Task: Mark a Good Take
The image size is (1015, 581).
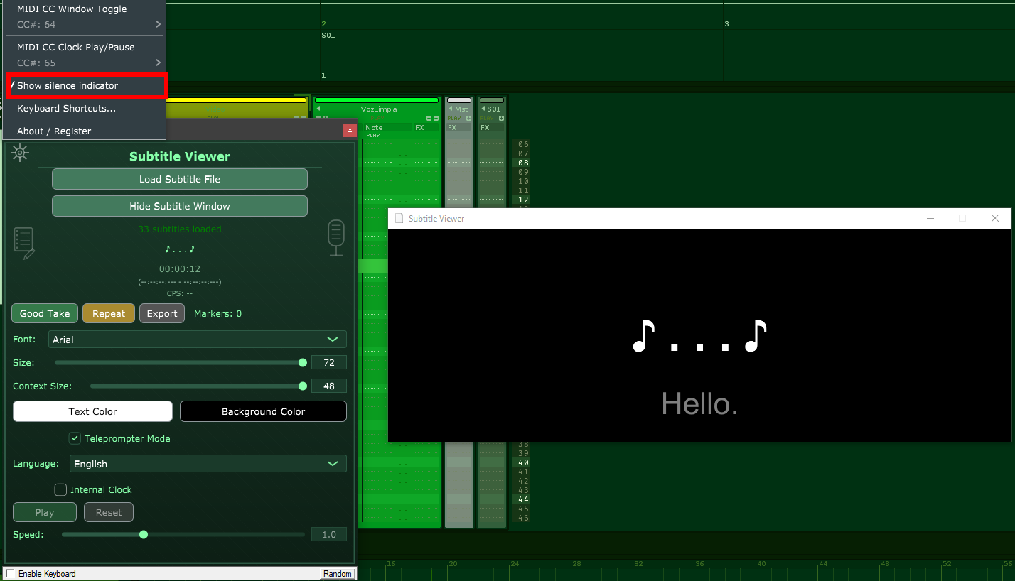Action: click(45, 313)
